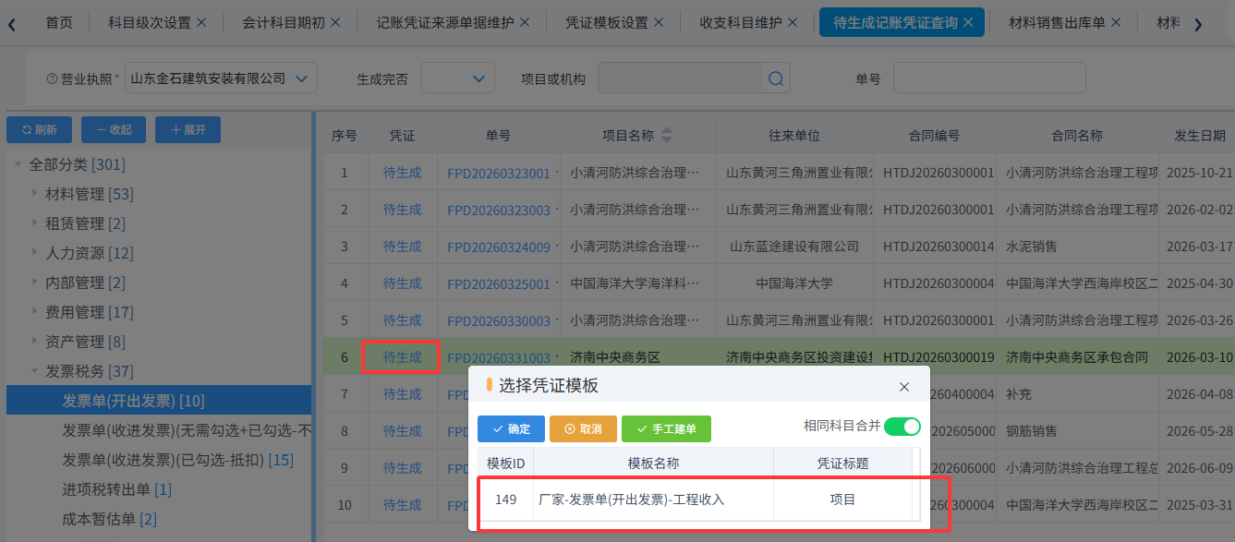The height and width of the screenshot is (542, 1235).
Task: Click the 收起 button
Action: tap(114, 130)
